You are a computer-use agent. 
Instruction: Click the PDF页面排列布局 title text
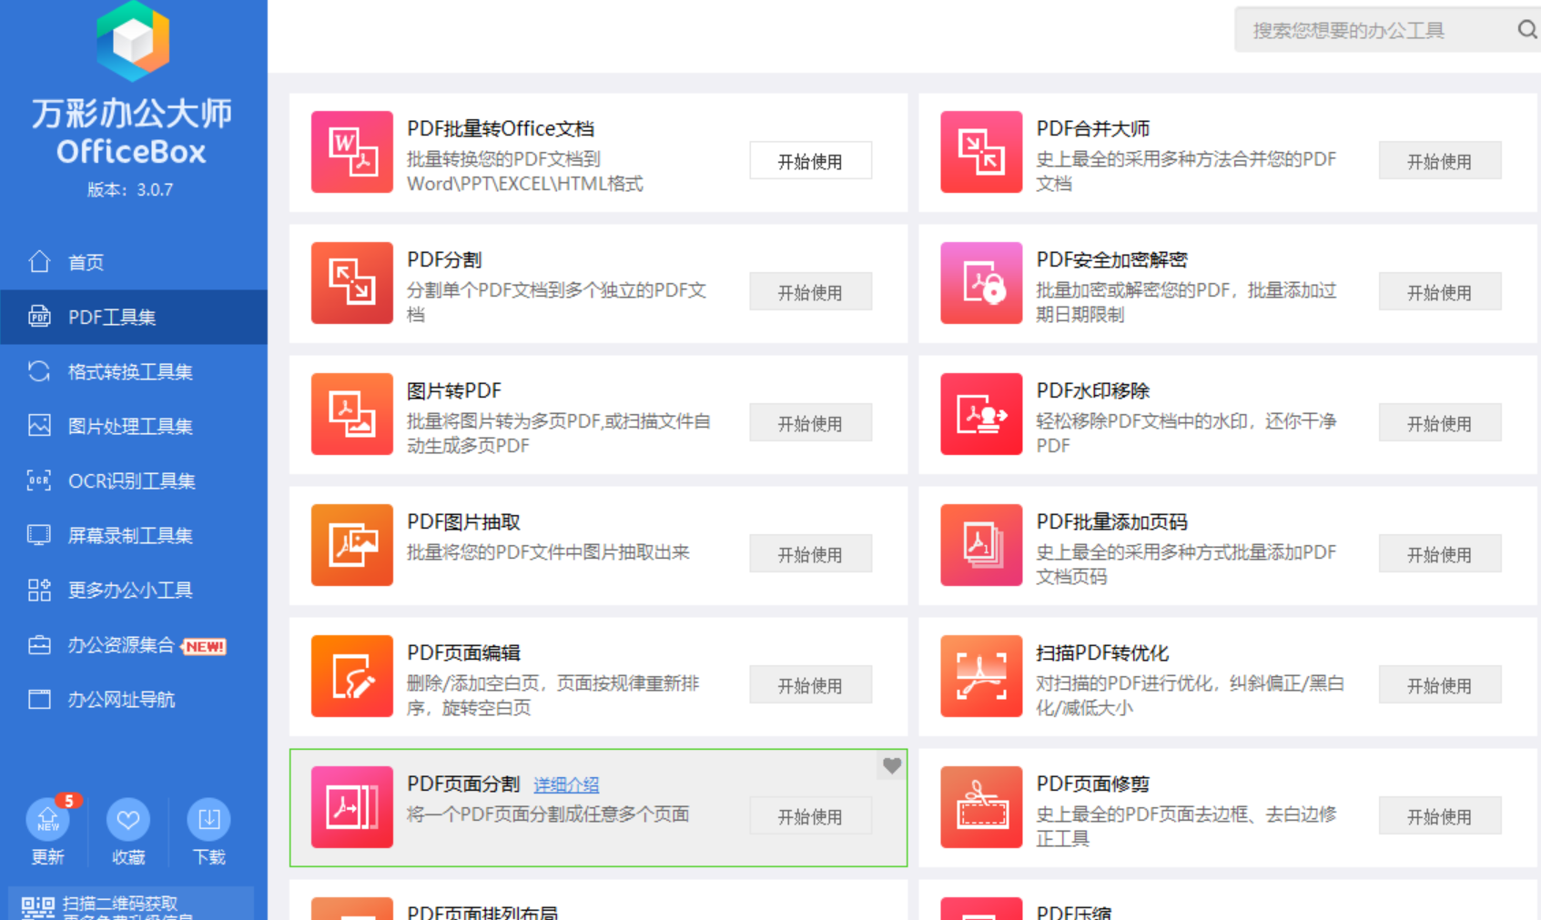pyautogui.click(x=482, y=912)
